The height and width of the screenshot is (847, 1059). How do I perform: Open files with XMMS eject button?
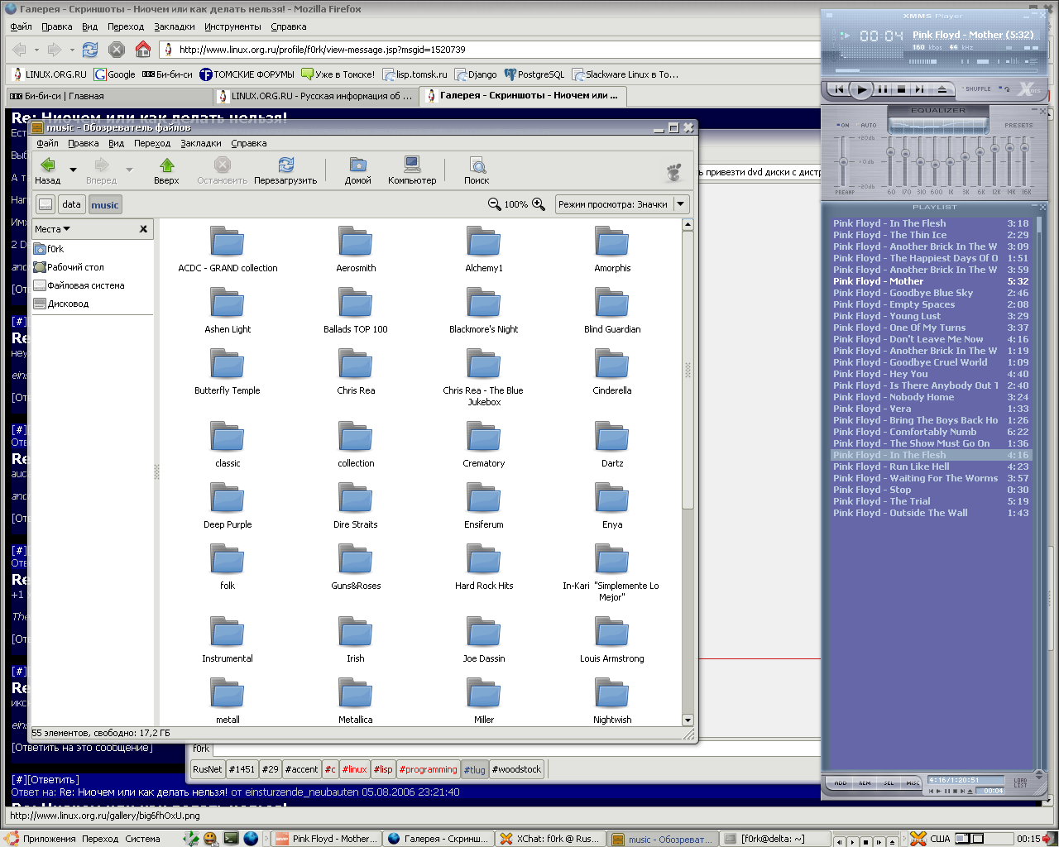click(x=942, y=89)
